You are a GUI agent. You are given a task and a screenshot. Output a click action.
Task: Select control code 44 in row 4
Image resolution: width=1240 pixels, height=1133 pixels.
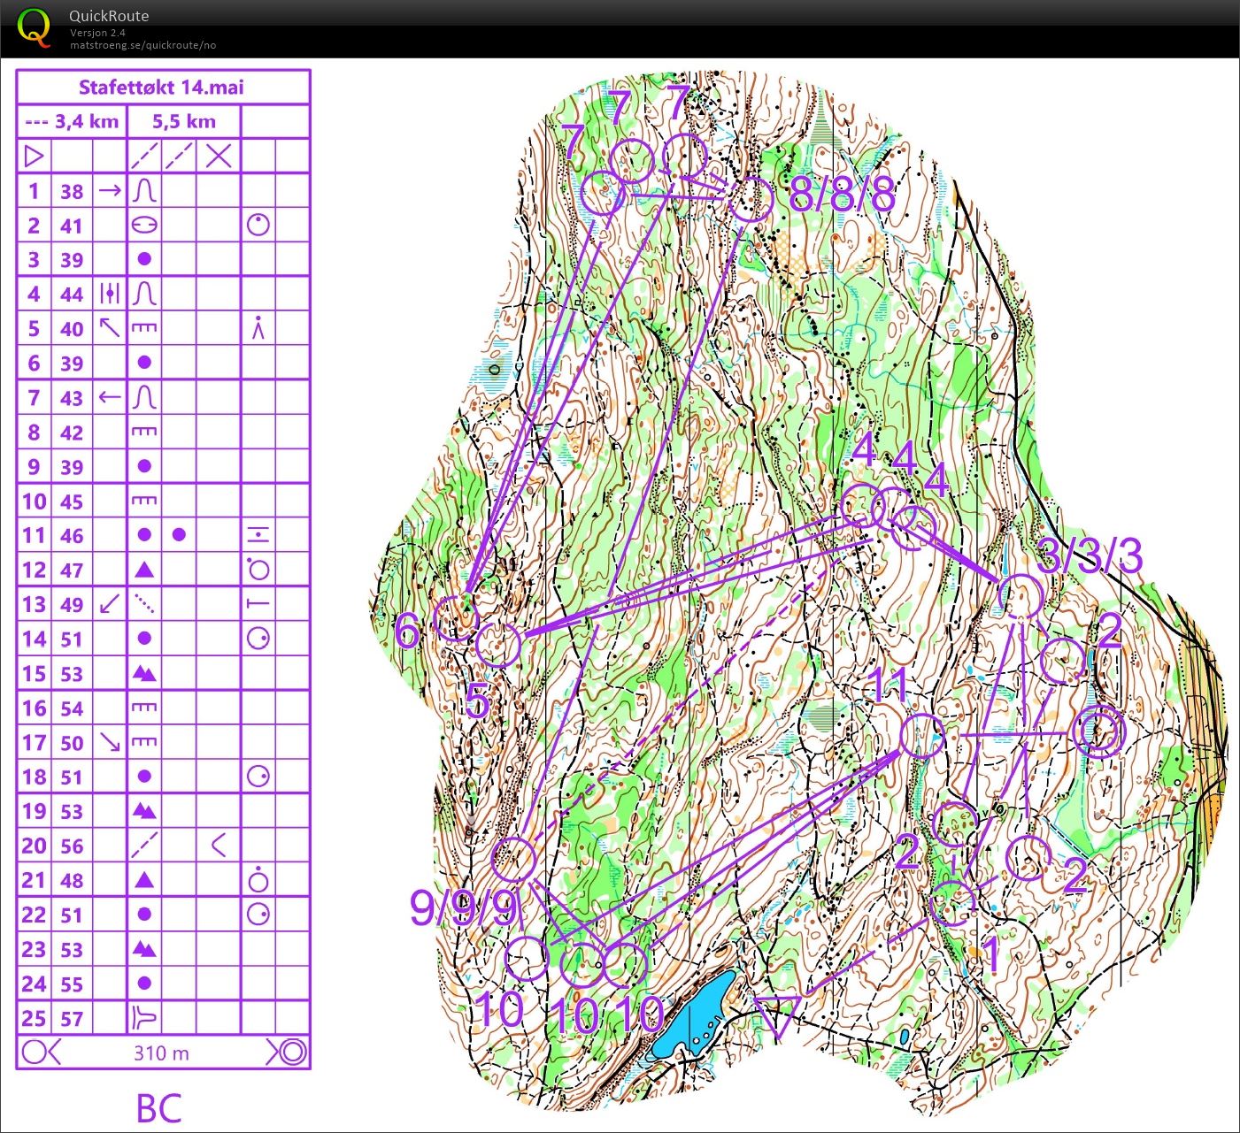coord(72,295)
